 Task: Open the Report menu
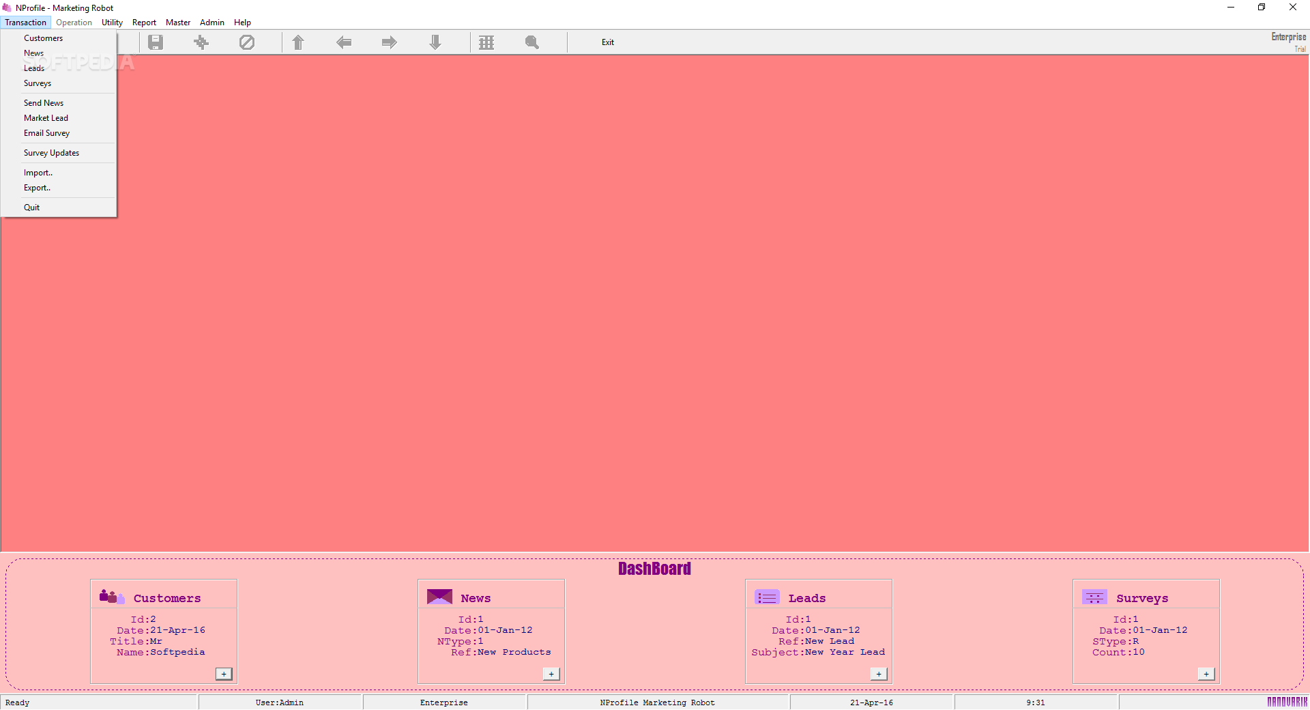[144, 23]
